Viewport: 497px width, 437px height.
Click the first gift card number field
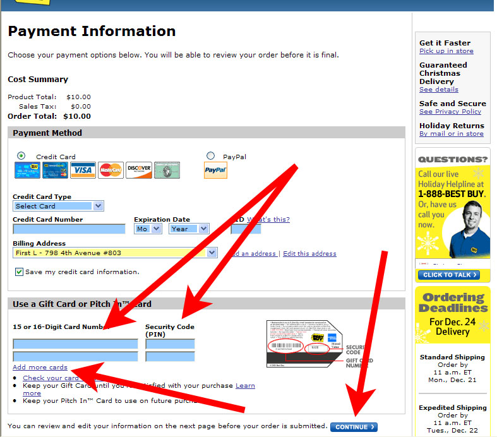pyautogui.click(x=75, y=344)
